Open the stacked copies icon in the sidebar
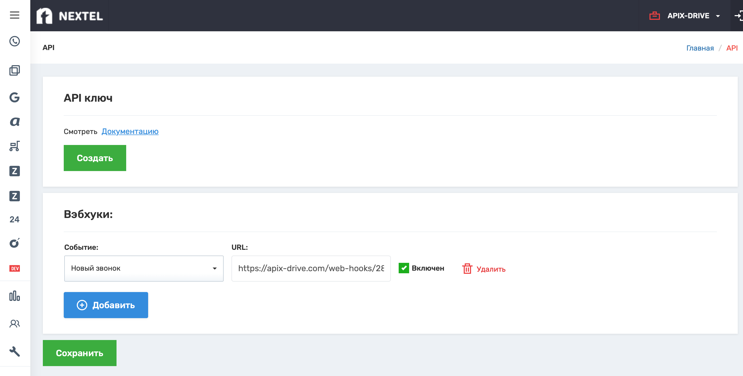Image resolution: width=743 pixels, height=376 pixels. (x=14, y=71)
